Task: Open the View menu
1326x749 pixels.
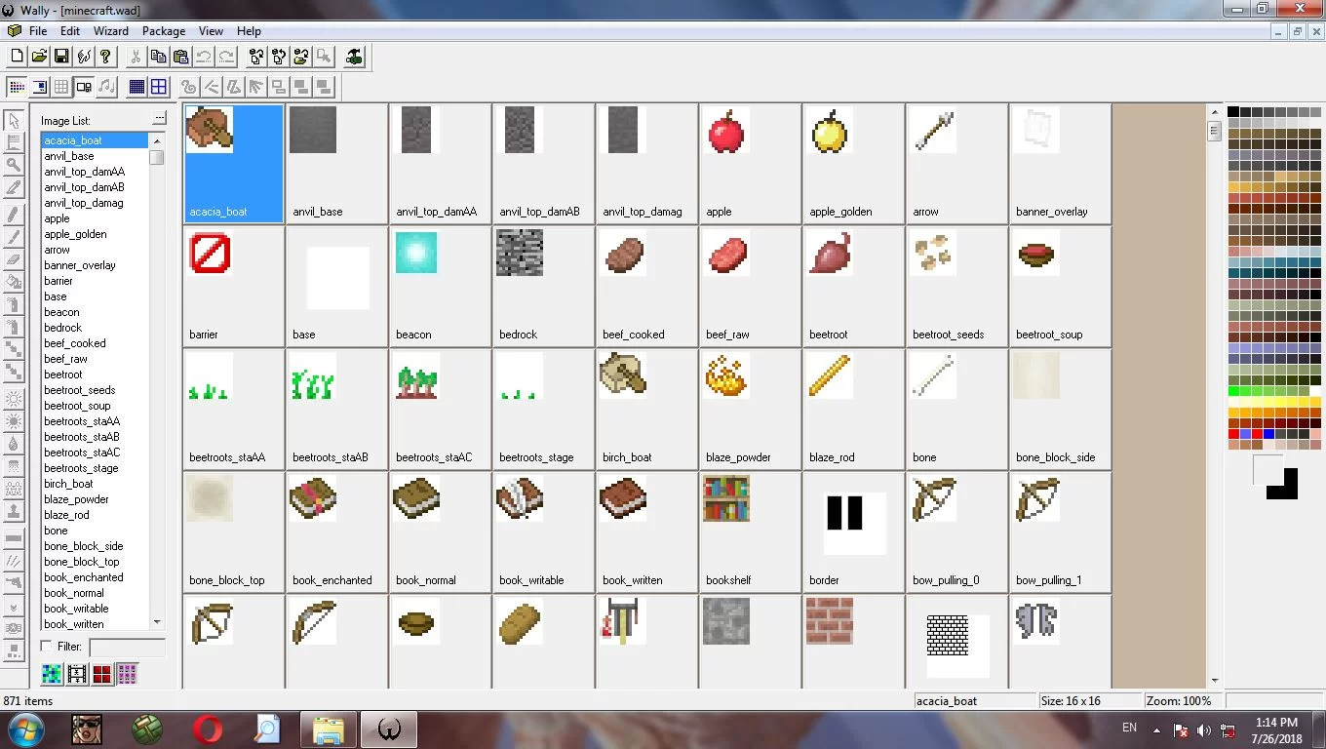Action: point(211,31)
